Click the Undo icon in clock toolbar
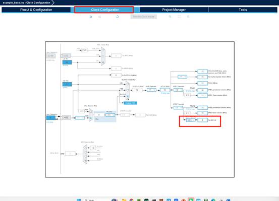This screenshot has width=279, height=201. tap(91, 17)
